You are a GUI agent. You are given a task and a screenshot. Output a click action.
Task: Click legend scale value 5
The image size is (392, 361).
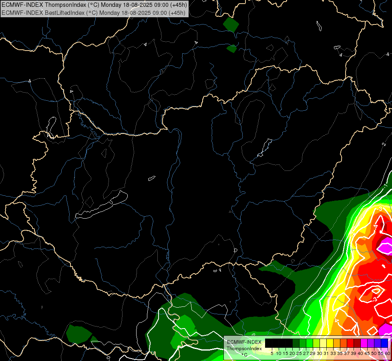click(x=272, y=353)
